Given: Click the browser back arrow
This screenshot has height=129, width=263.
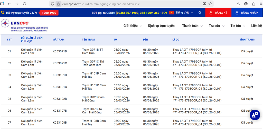Looking at the screenshot, I should (10, 4).
